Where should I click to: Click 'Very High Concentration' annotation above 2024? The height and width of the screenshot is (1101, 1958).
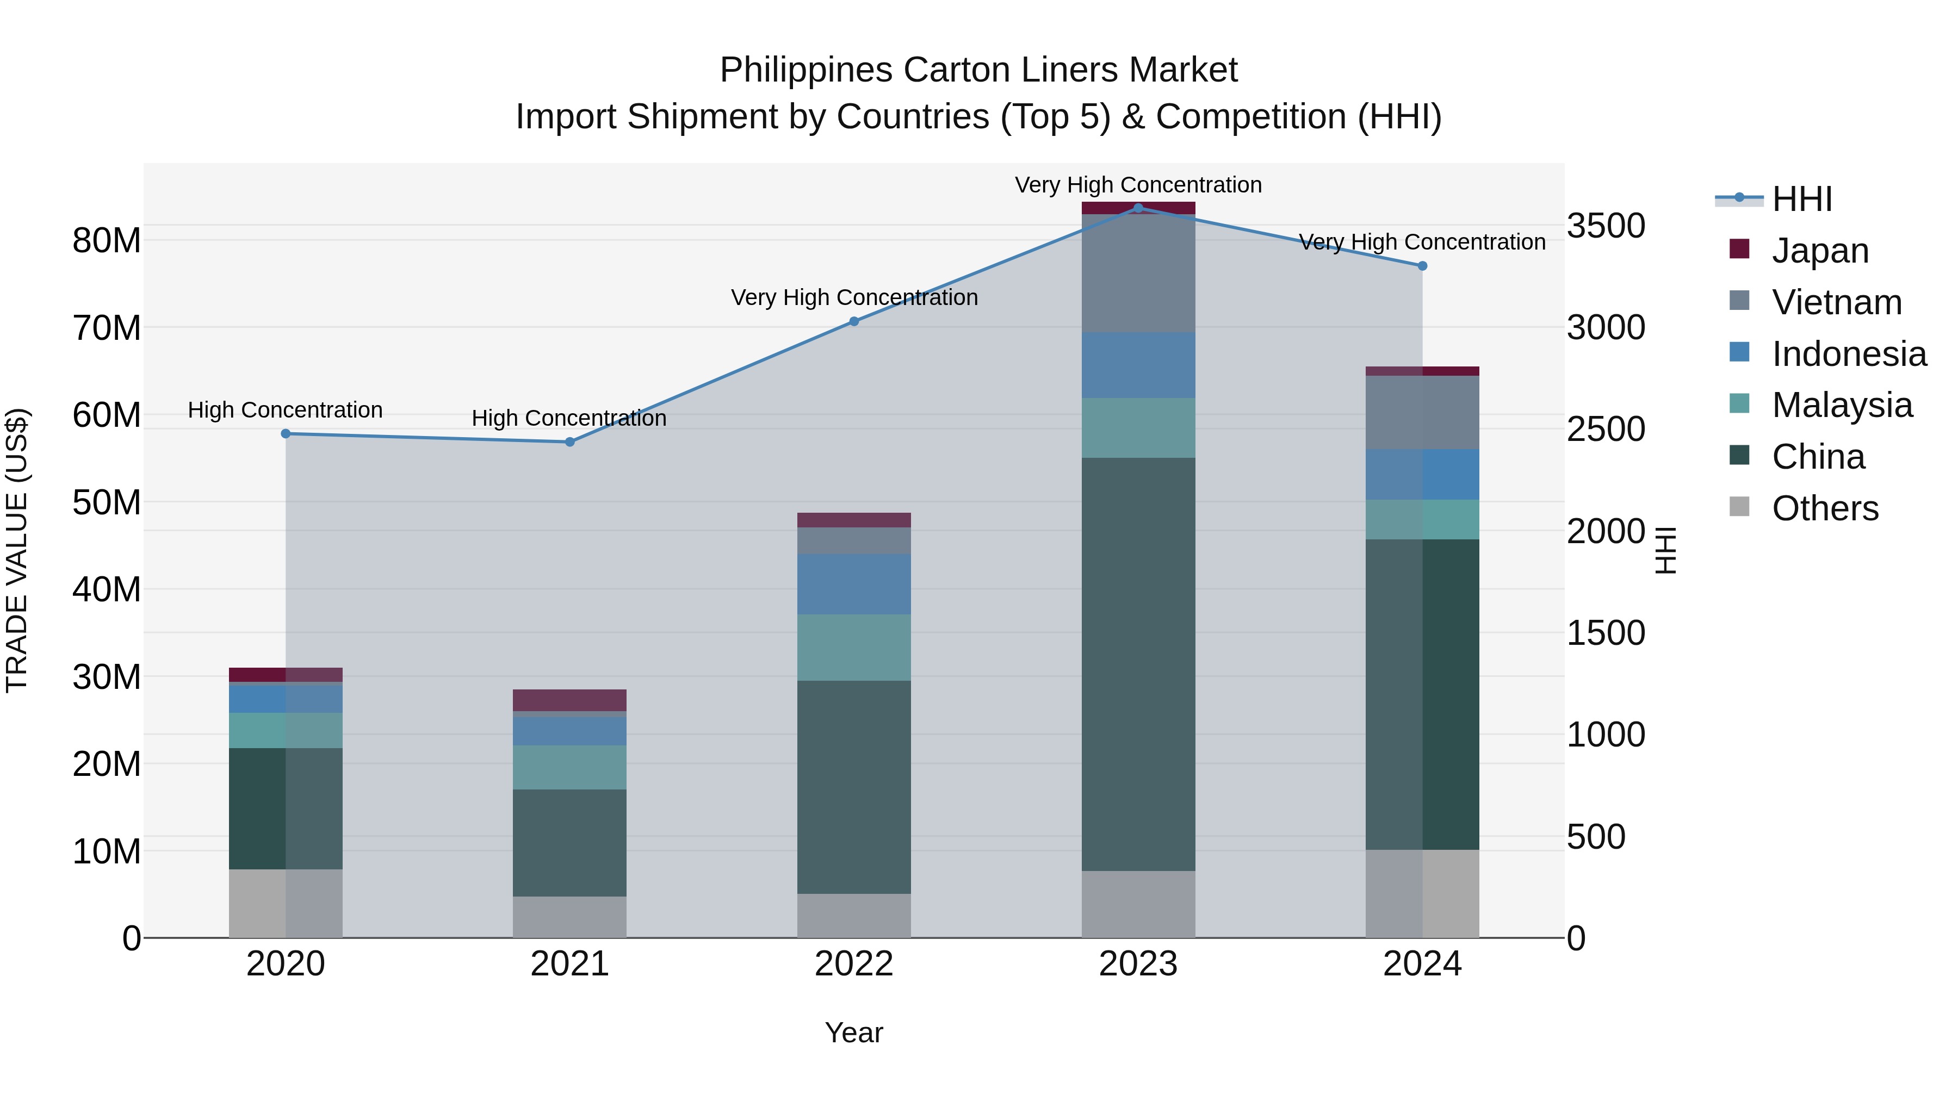pos(1422,242)
